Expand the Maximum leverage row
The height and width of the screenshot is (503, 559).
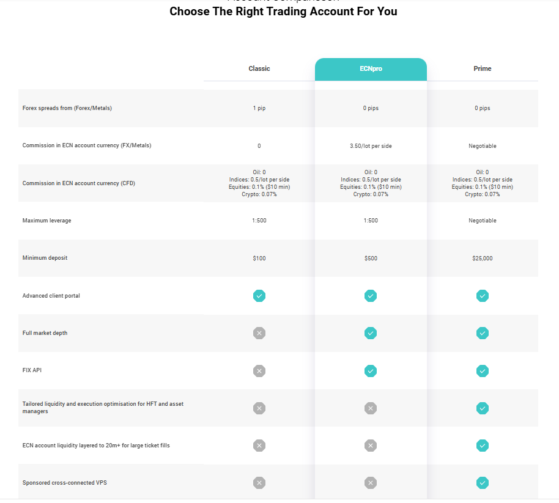coord(46,221)
